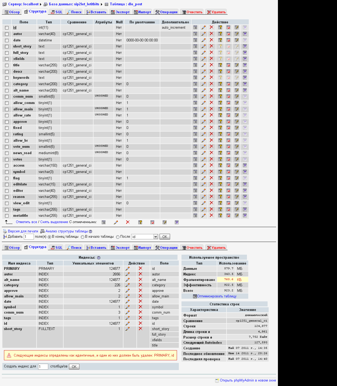
Task: Edit the PRIMARY index with pencil icon
Action: [x=127, y=268]
